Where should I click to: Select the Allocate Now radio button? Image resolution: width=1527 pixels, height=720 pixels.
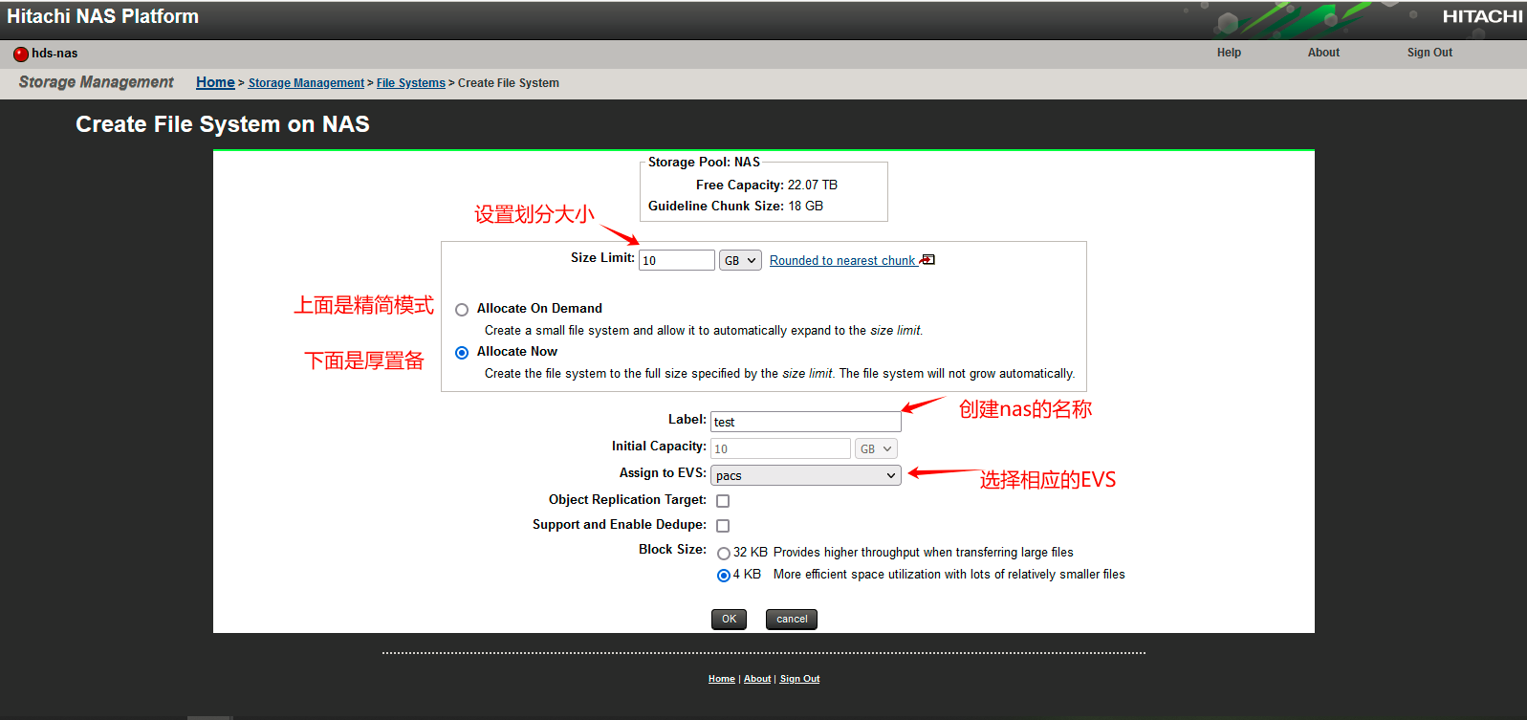pos(462,353)
